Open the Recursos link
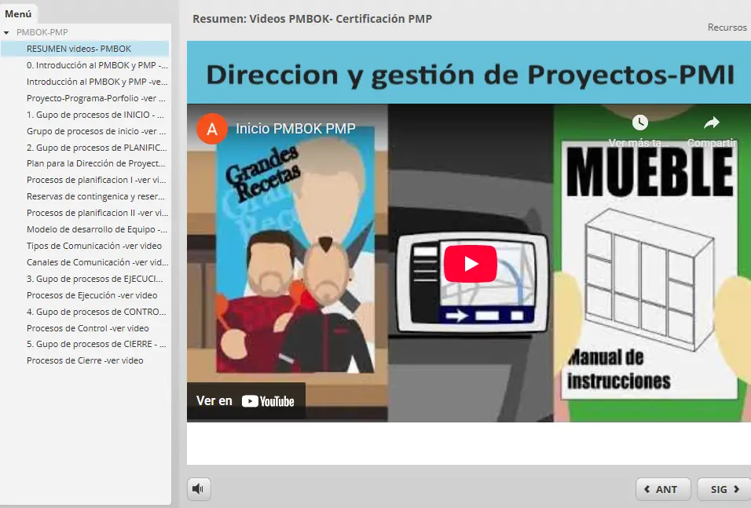 tap(727, 27)
